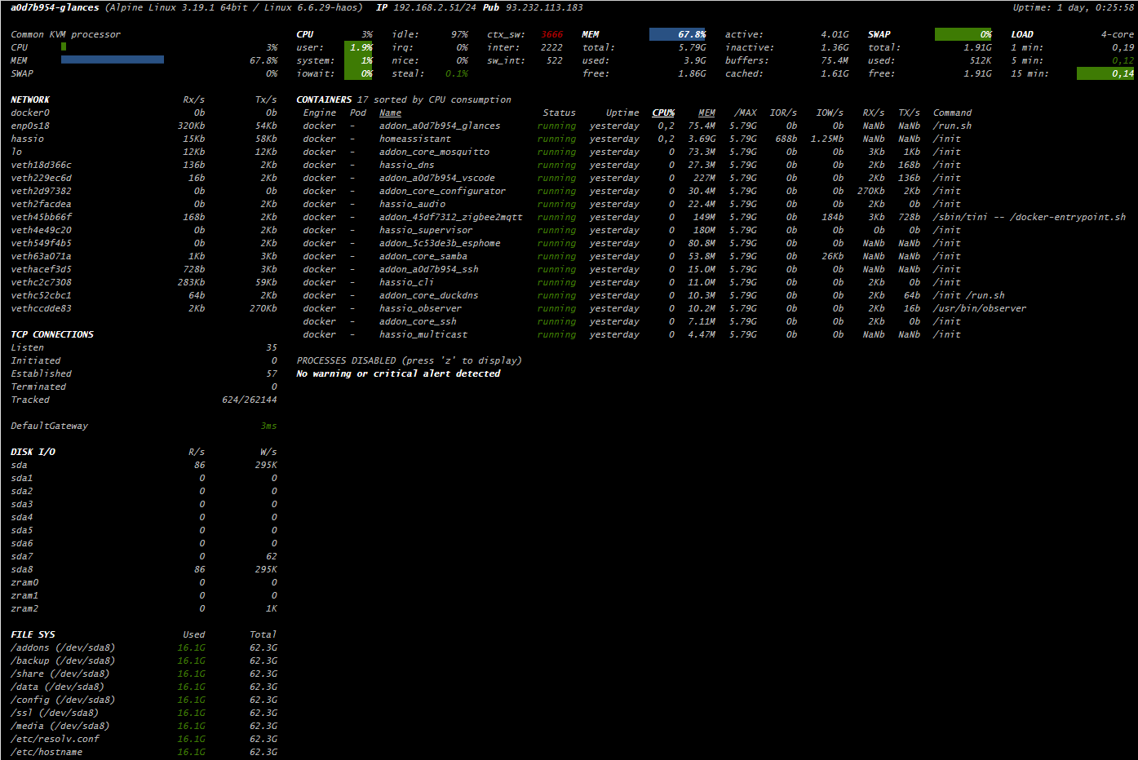Click the Name column header

point(390,113)
